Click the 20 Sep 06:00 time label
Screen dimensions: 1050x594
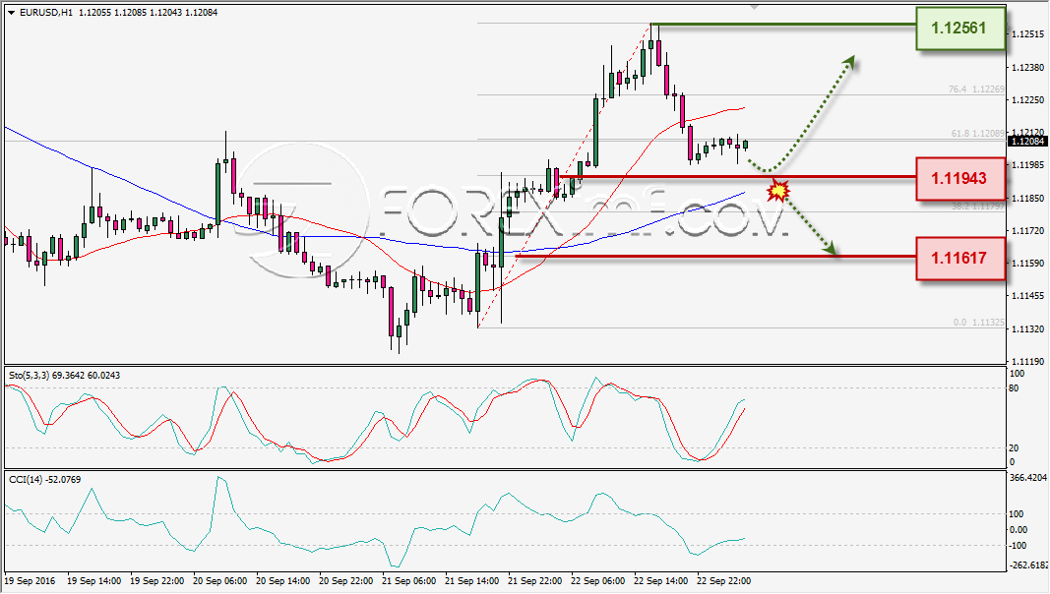point(220,580)
